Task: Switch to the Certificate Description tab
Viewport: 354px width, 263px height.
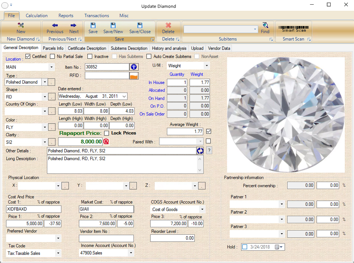Action: point(87,48)
